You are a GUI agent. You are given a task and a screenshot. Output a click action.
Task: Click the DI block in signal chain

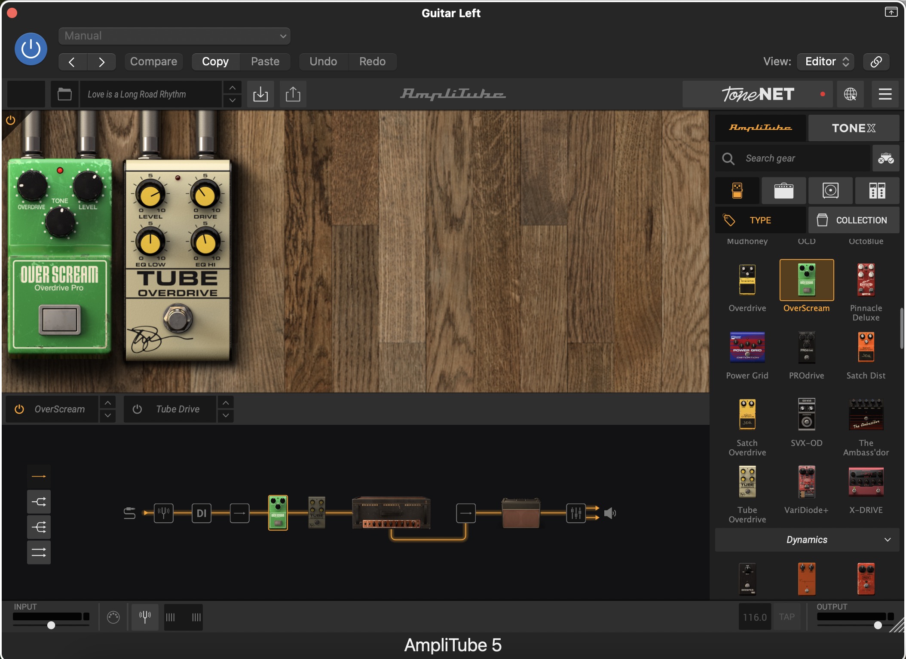click(202, 513)
